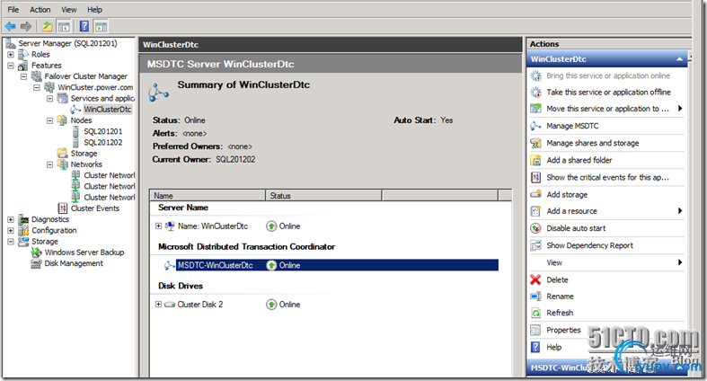The height and width of the screenshot is (381, 707).
Task: Click the Properties action icon
Action: coord(535,330)
